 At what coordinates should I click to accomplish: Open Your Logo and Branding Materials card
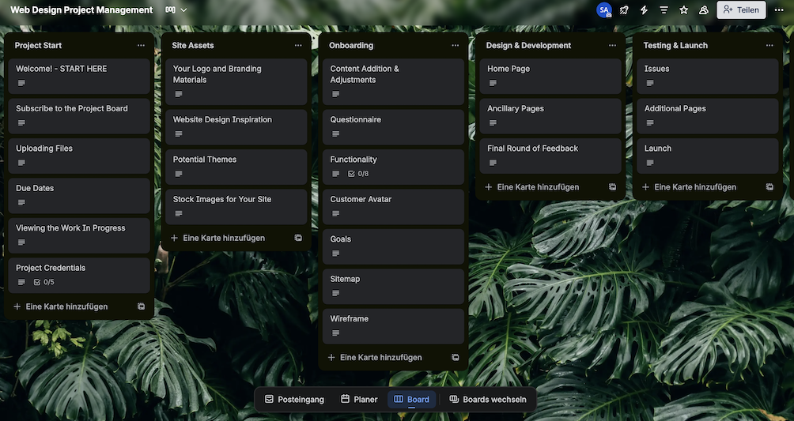pyautogui.click(x=236, y=81)
